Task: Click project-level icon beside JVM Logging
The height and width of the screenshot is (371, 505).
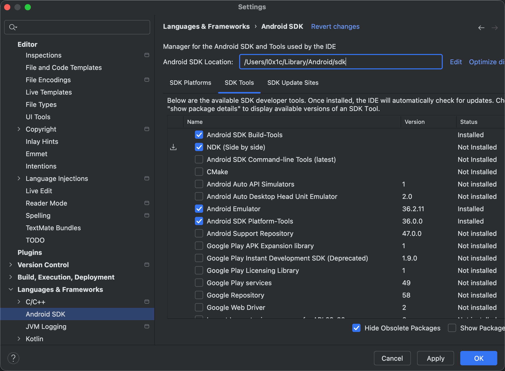Action: (x=147, y=326)
